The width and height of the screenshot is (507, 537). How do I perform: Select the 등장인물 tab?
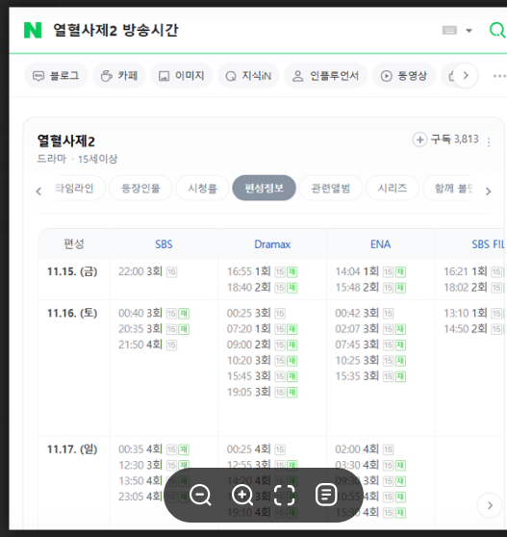tap(140, 188)
